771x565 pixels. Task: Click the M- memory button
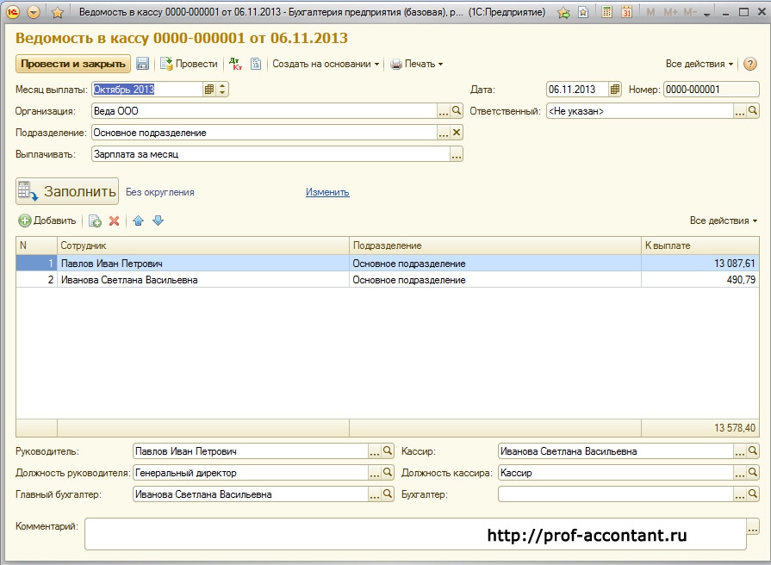(x=690, y=12)
